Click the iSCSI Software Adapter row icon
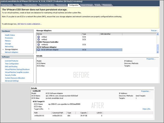Image resolution: width=164 pixels, height=123 pixels. click(x=39, y=50)
